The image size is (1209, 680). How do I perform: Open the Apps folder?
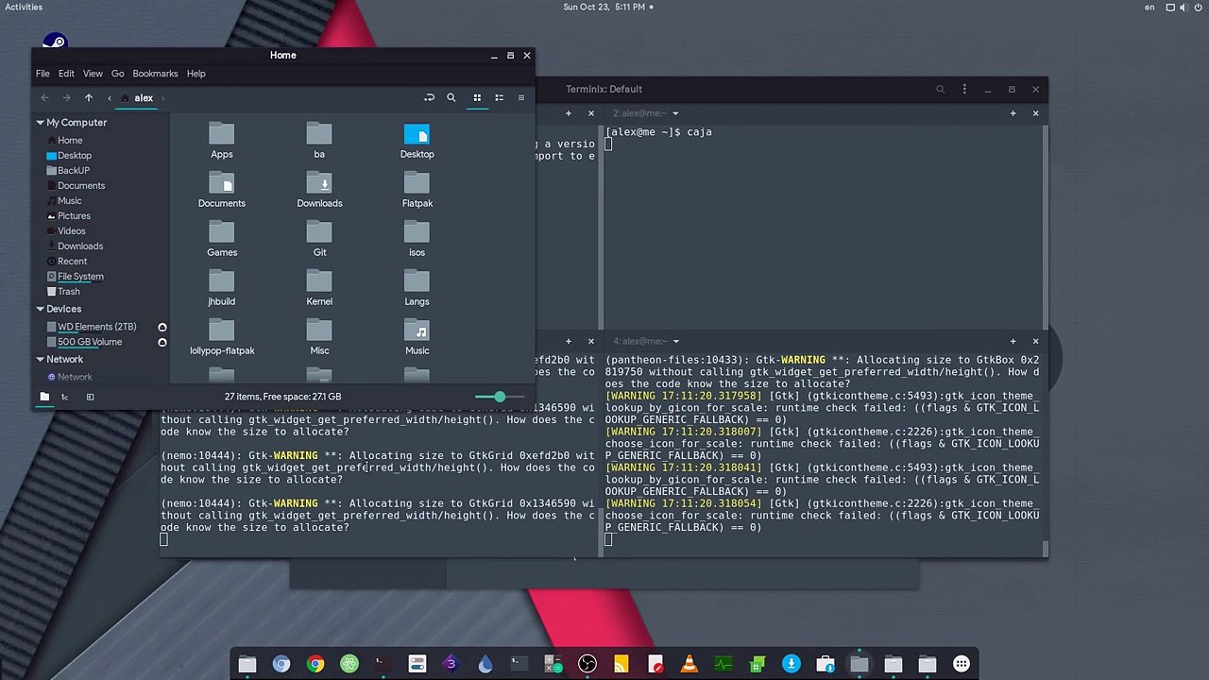[222, 141]
